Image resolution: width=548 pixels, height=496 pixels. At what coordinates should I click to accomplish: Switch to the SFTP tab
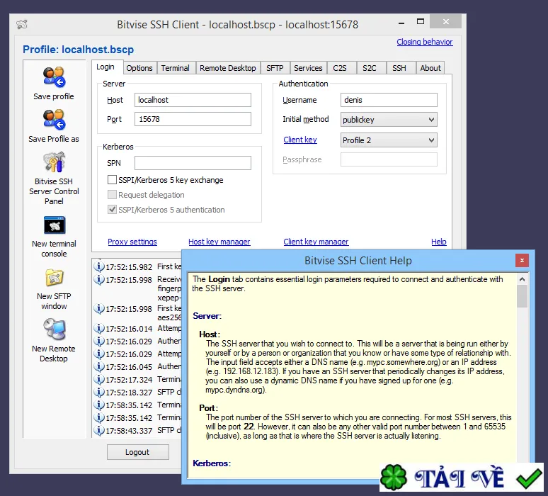pyautogui.click(x=275, y=68)
